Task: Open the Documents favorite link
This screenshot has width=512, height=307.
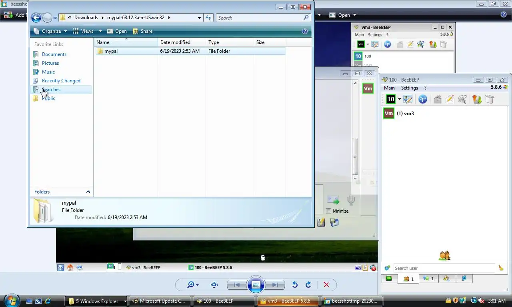Action: click(x=54, y=54)
